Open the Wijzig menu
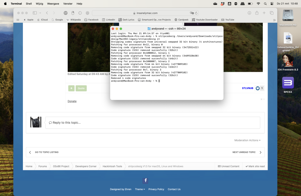The width and height of the screenshot is (301, 196). [39, 4]
